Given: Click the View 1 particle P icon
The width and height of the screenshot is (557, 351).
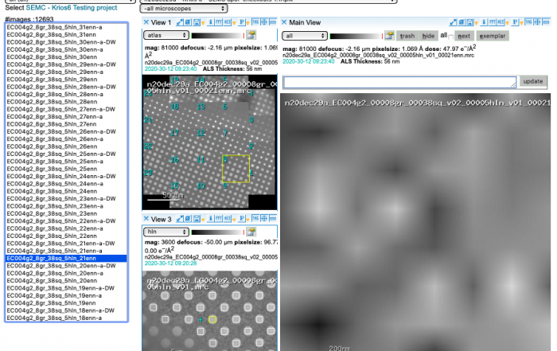Looking at the screenshot, I should [242, 22].
